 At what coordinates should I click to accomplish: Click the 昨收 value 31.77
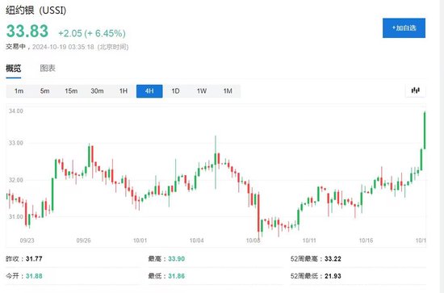[x=34, y=259]
